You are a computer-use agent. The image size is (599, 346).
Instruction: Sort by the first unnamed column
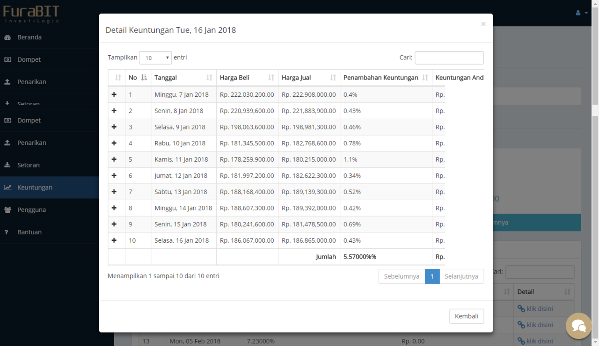point(117,78)
